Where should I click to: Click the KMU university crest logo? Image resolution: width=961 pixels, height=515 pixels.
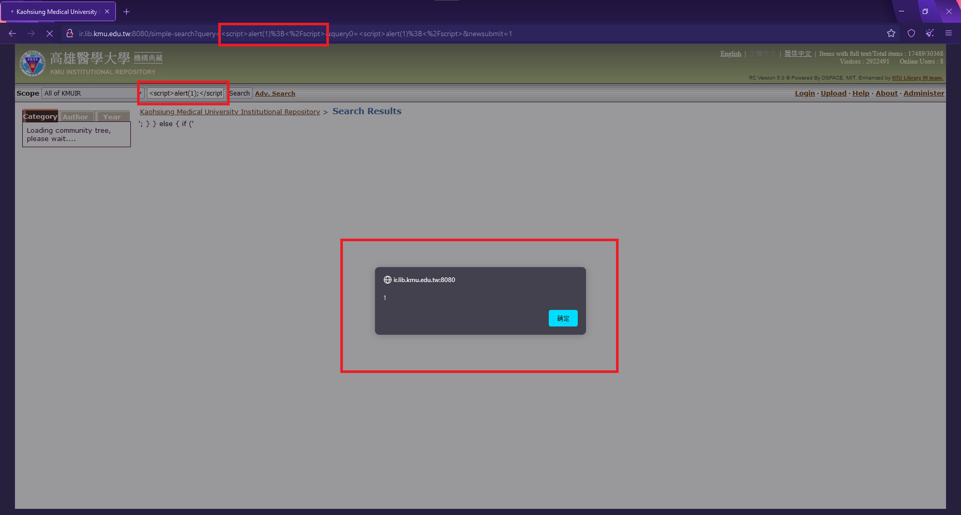pyautogui.click(x=33, y=64)
